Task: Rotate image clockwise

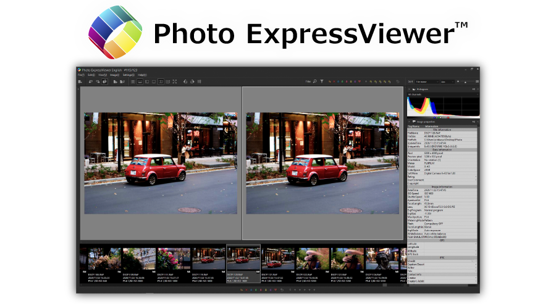Action: click(x=192, y=82)
